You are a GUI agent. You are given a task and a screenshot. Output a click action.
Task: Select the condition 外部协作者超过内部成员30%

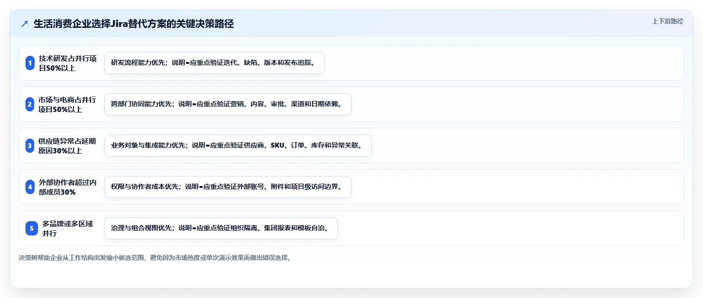point(68,187)
